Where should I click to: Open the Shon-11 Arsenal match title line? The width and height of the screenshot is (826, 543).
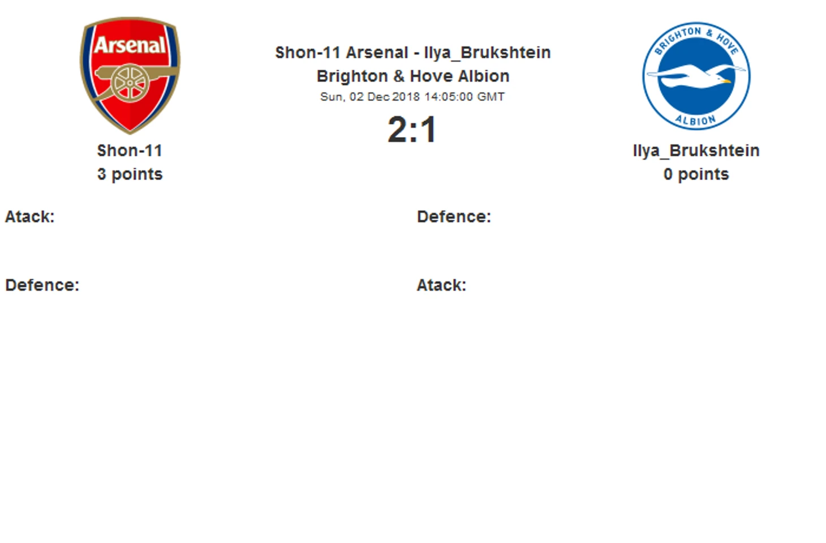click(413, 53)
